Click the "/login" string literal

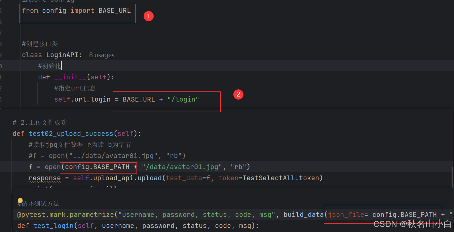click(183, 99)
